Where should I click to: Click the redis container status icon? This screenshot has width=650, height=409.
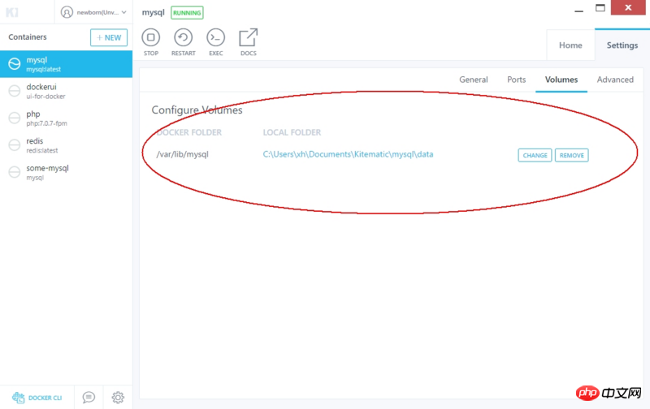click(x=15, y=145)
